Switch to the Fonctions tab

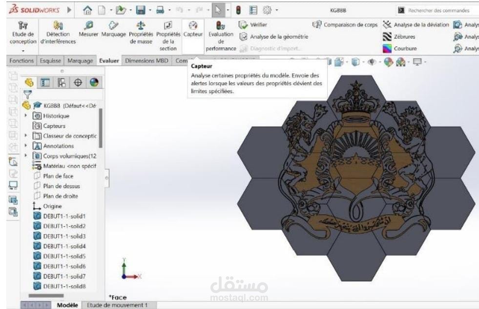coord(22,61)
